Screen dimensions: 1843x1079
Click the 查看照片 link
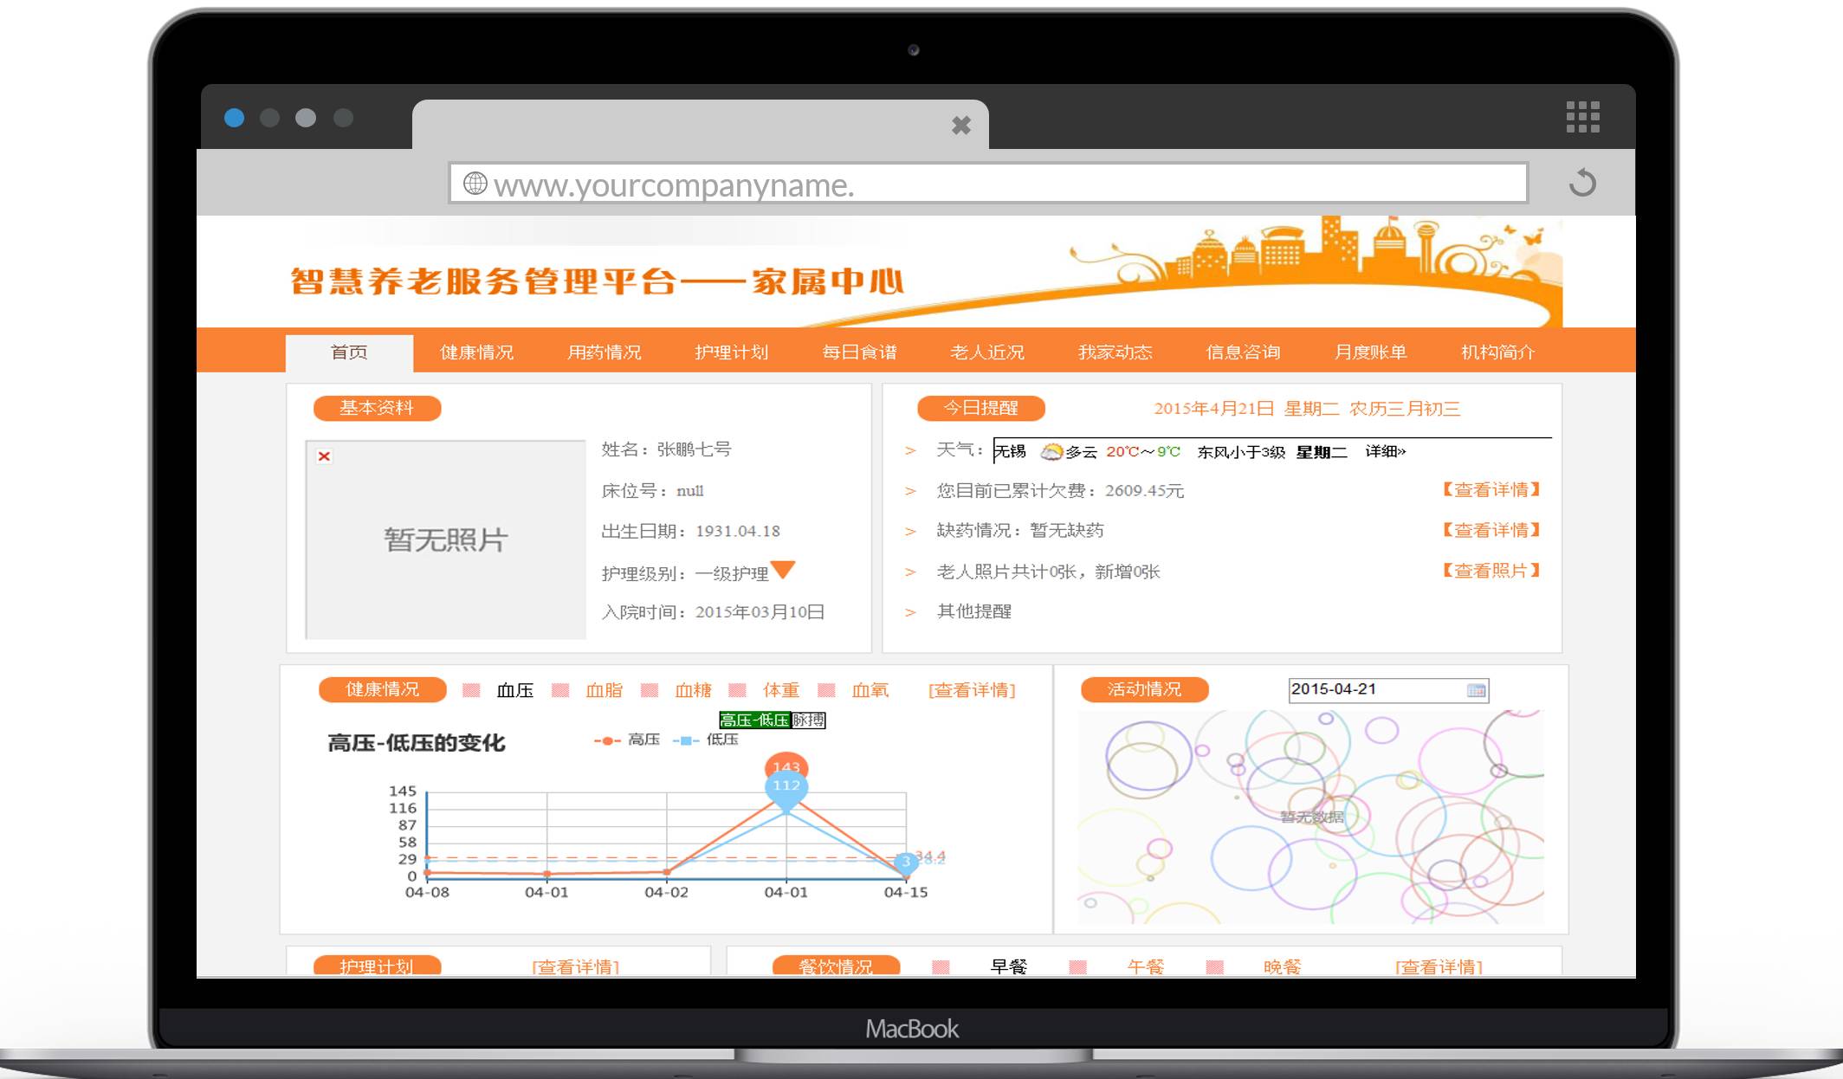pyautogui.click(x=1491, y=571)
